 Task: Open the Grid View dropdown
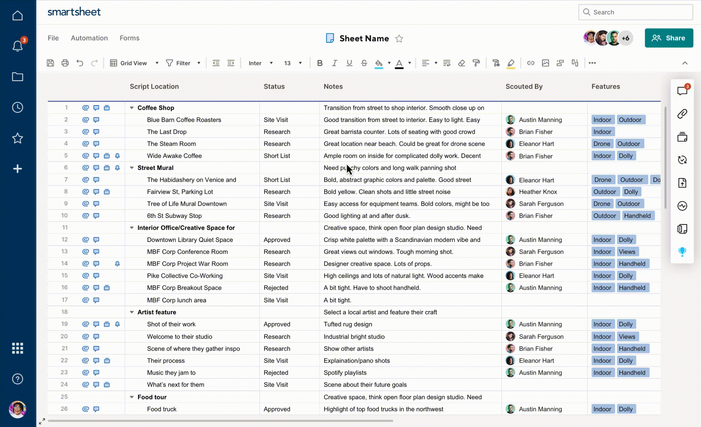pyautogui.click(x=134, y=63)
